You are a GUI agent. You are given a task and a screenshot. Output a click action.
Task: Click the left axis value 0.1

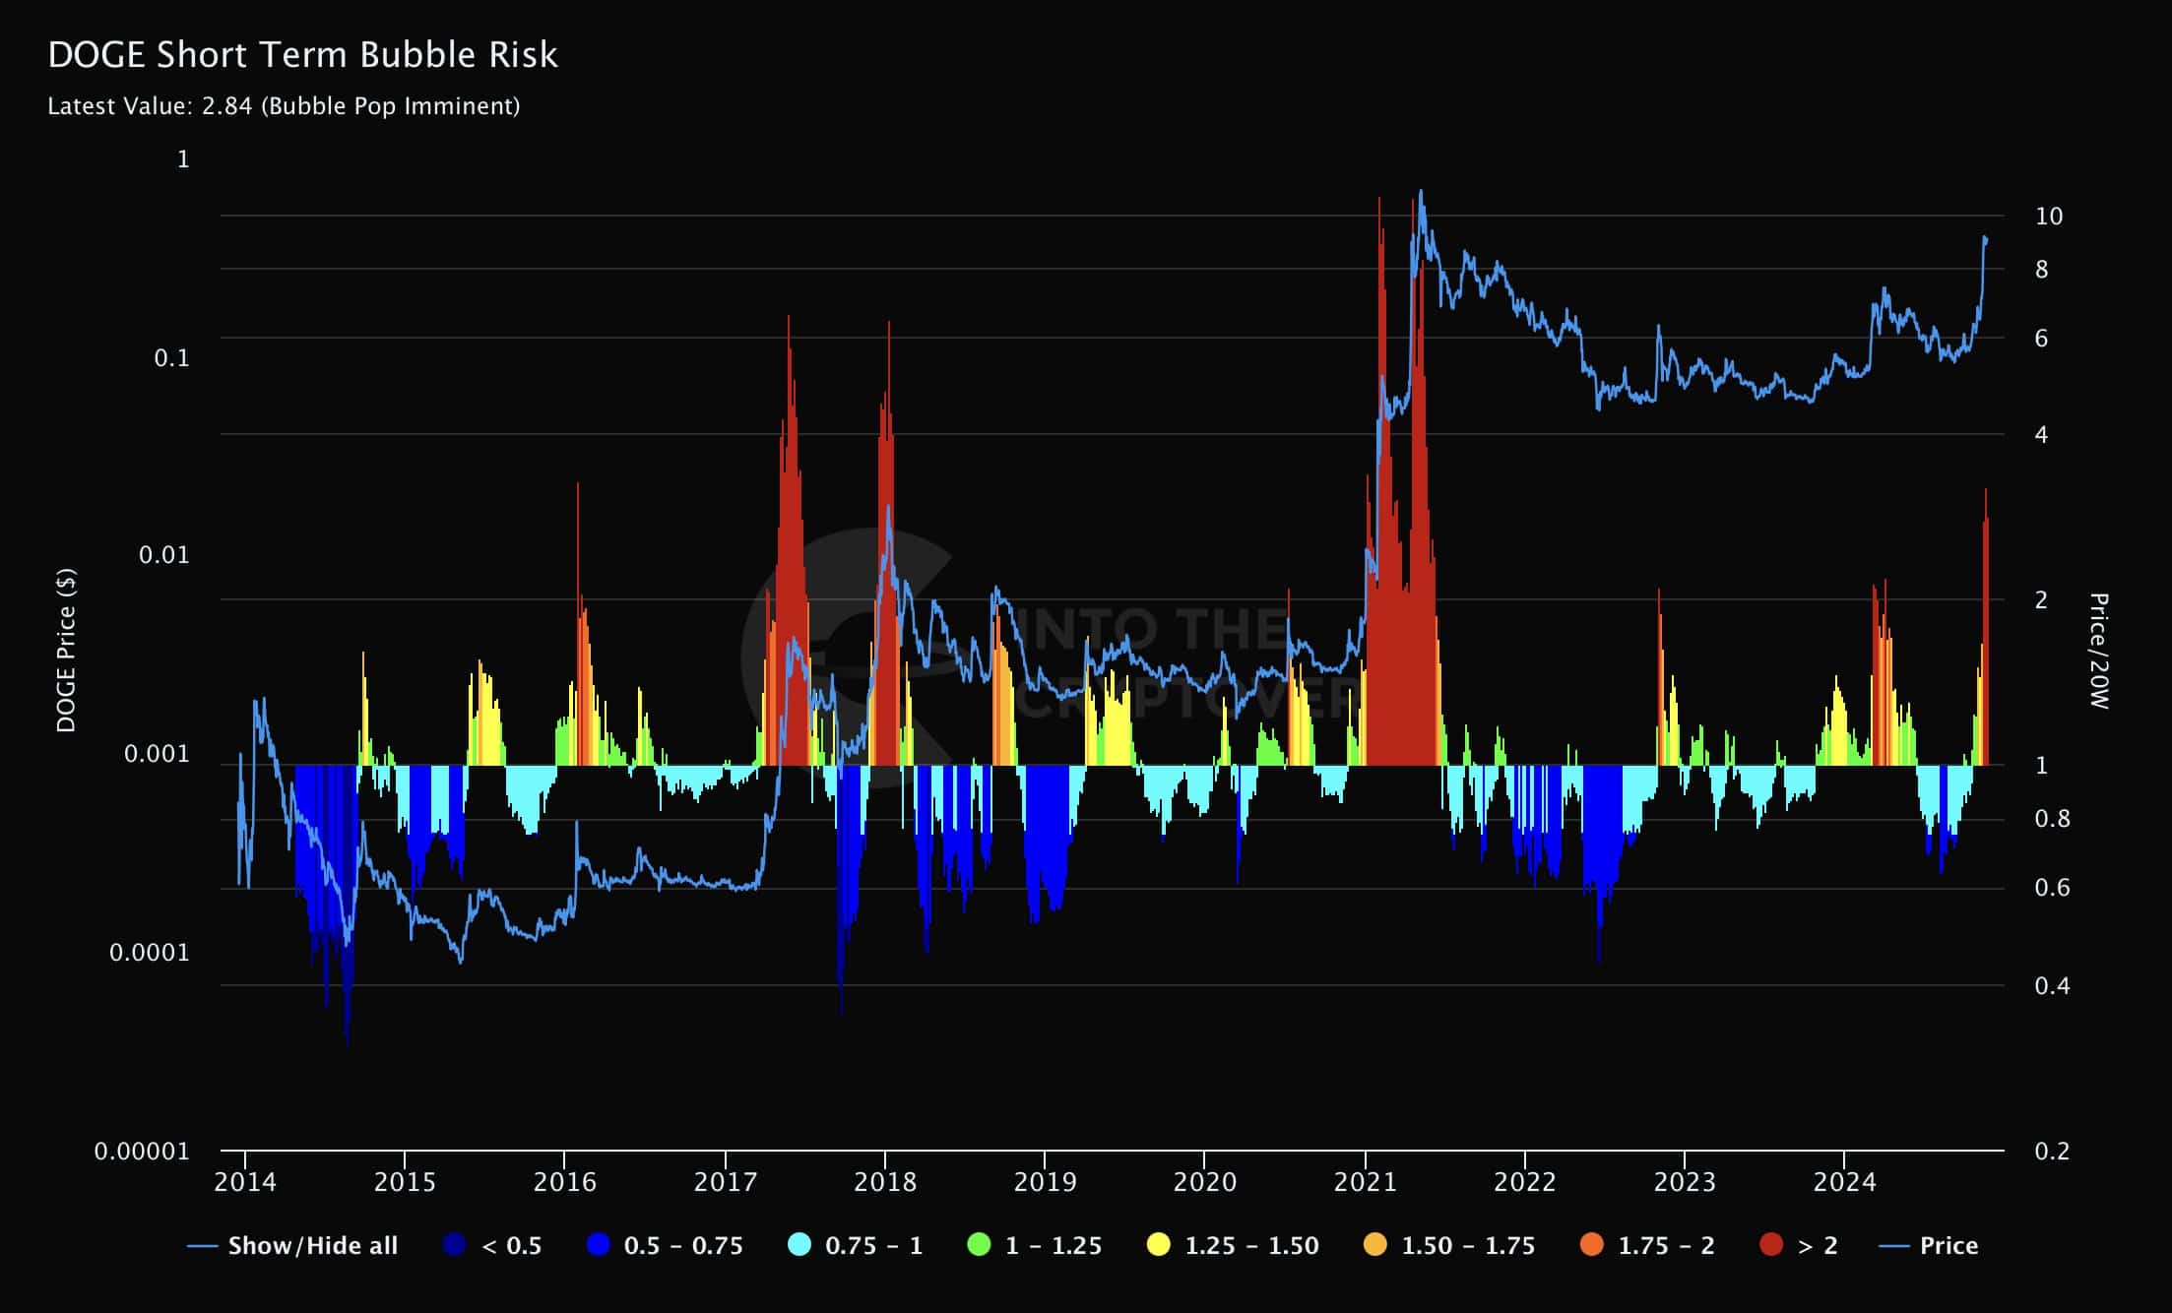pos(171,358)
